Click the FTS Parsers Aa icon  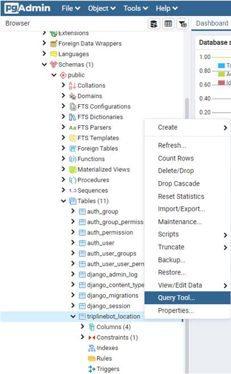[72, 128]
